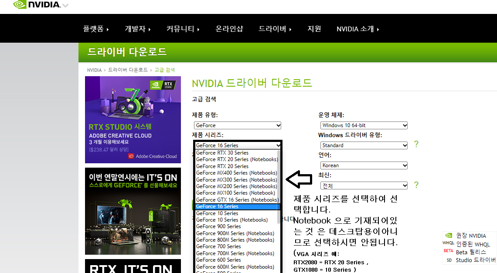Image resolution: width=497 pixels, height=273 pixels.
Task: Select GeForce 10 Series desktop option
Action: pyautogui.click(x=236, y=213)
